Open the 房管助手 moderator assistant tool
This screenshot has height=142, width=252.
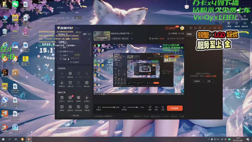[70, 108]
